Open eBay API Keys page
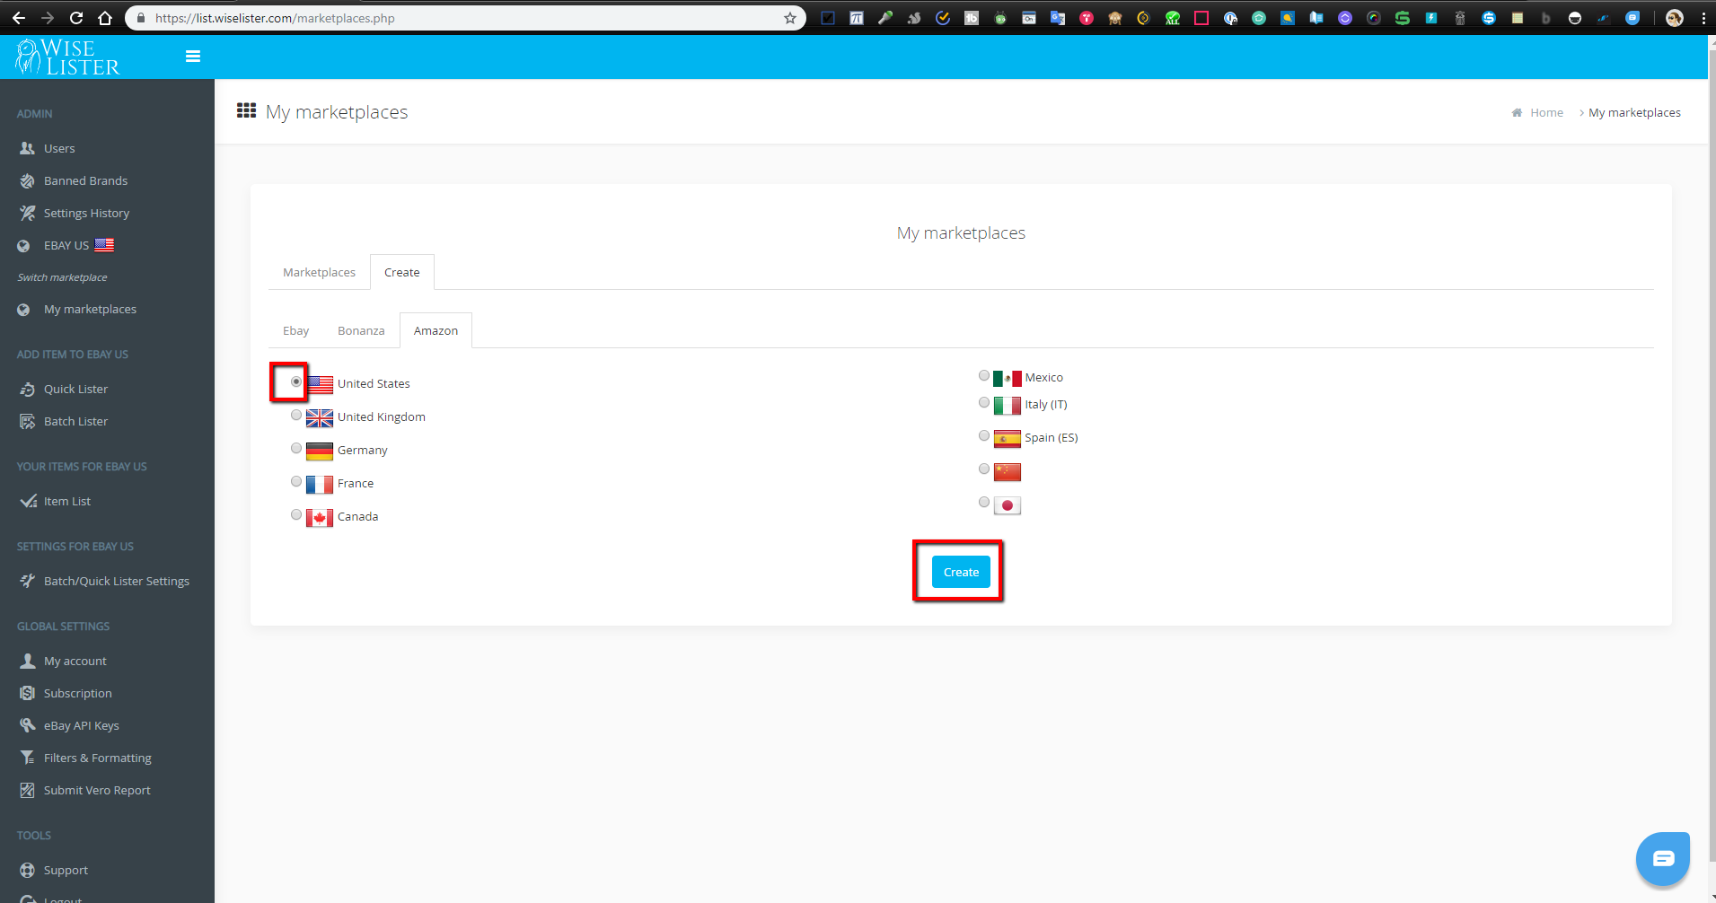 coord(82,725)
